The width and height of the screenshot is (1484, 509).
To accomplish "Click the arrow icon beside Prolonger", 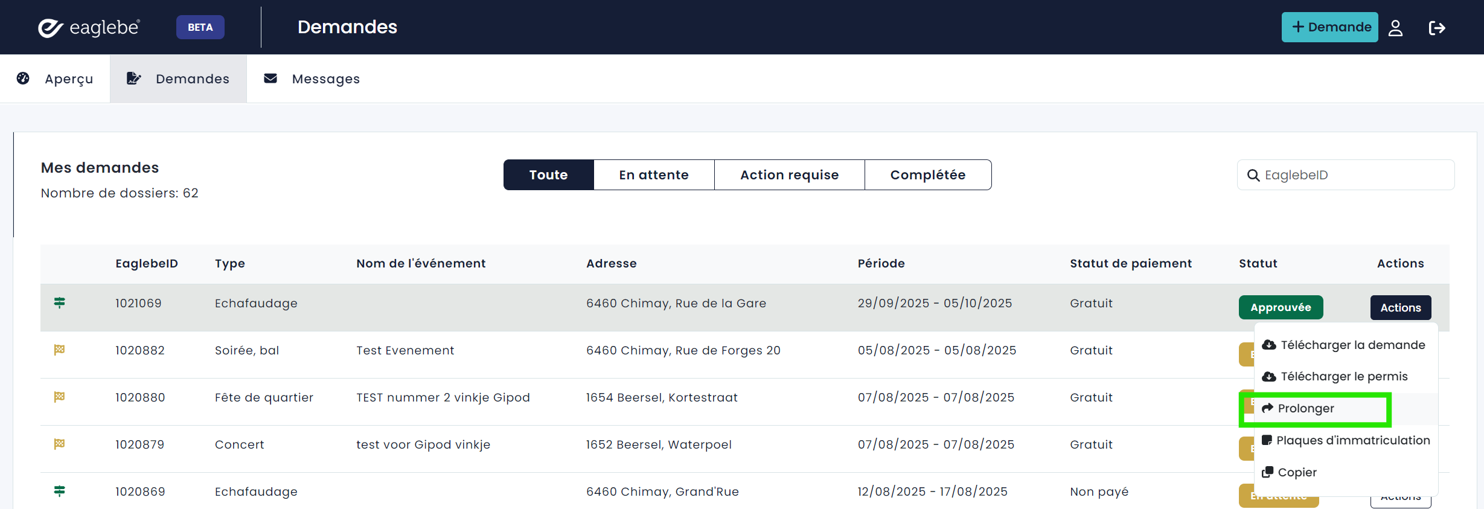I will tap(1267, 408).
